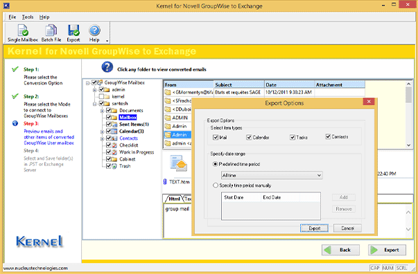Click the Documents folder icon

click(114, 111)
